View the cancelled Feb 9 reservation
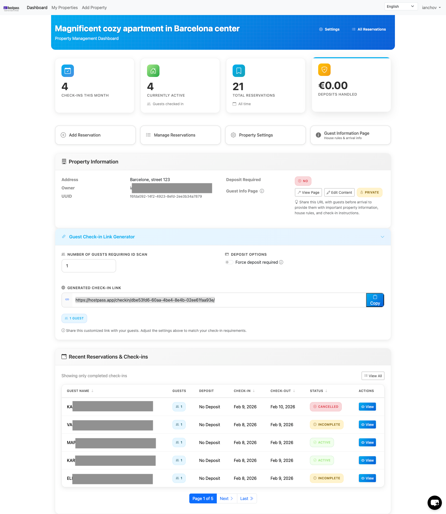Screen dimensions: 446x514 coord(367,407)
